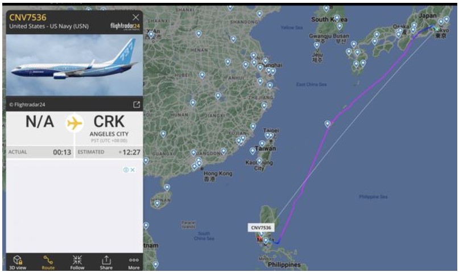Open aircraft photo in external link
Viewport: 459px width, 272px height.
[x=137, y=105]
